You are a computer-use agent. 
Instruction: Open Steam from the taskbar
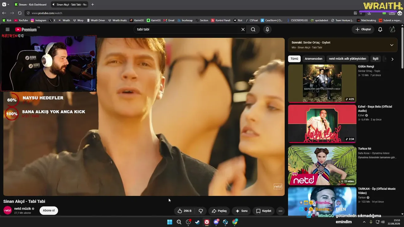pyautogui.click(x=197, y=222)
